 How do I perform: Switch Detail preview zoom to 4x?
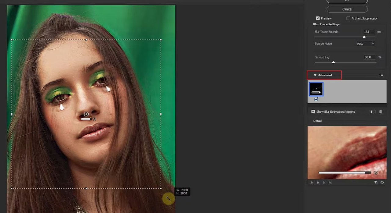pyautogui.click(x=330, y=182)
